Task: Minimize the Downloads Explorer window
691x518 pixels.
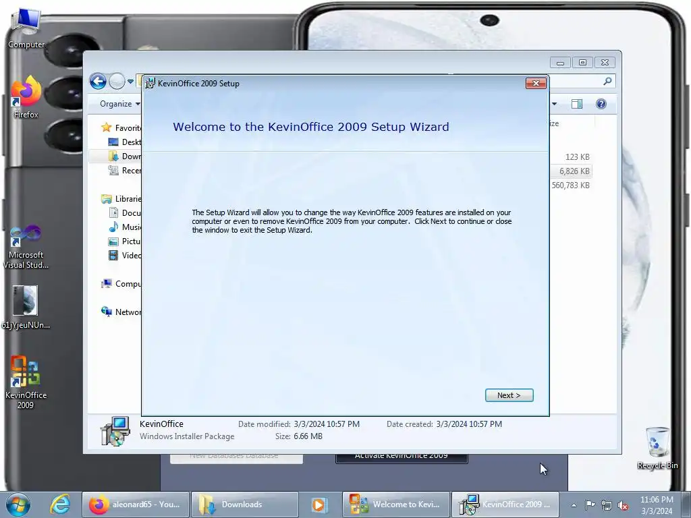Action: [x=560, y=63]
